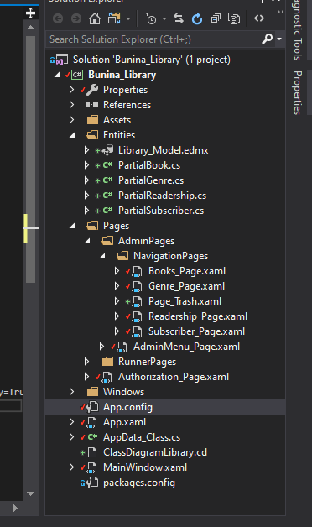The width and height of the screenshot is (312, 527).
Task: Click the Windows folder icon
Action: (x=92, y=392)
